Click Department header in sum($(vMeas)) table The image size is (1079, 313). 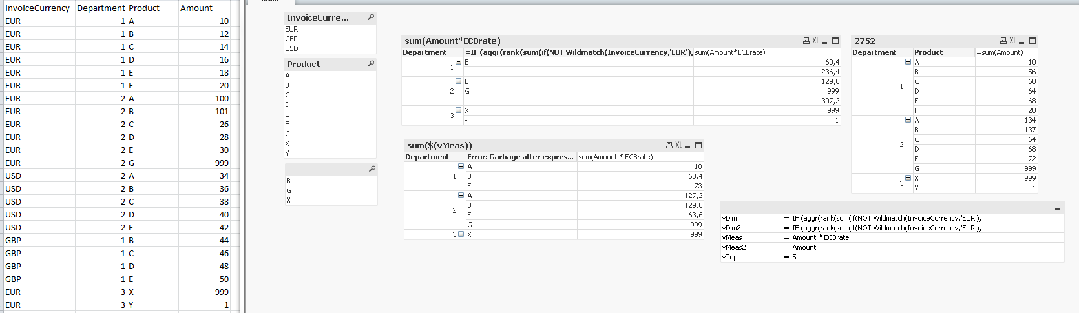click(x=435, y=157)
